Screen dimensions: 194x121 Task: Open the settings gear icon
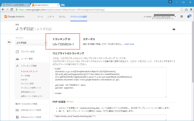[182, 16]
